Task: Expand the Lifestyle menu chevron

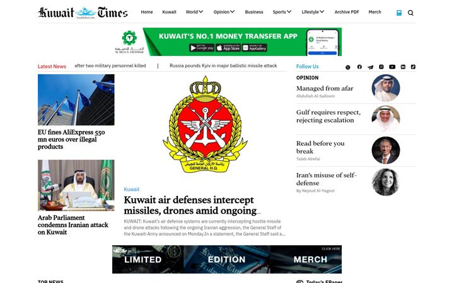Action: click(322, 12)
